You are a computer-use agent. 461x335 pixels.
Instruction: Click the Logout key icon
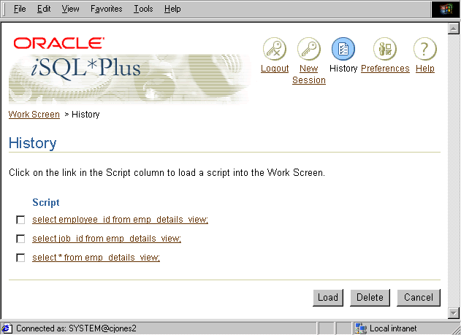coord(274,49)
